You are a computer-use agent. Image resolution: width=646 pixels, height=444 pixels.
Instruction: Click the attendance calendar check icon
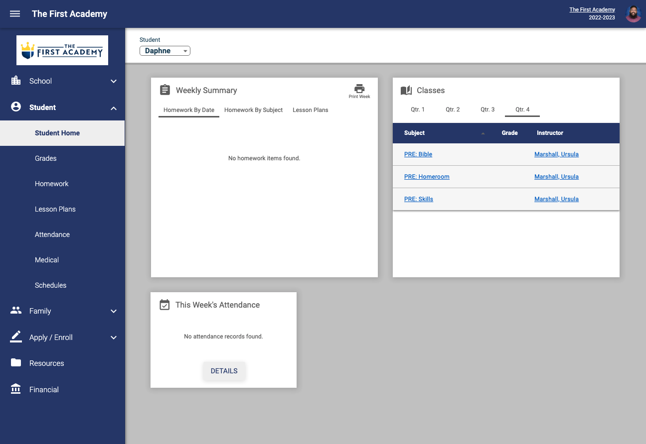pyautogui.click(x=164, y=305)
